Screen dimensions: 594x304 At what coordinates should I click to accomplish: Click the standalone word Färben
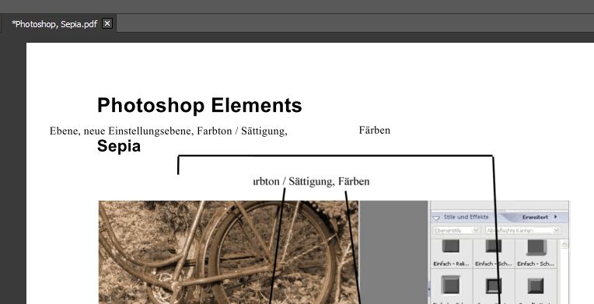coord(374,131)
